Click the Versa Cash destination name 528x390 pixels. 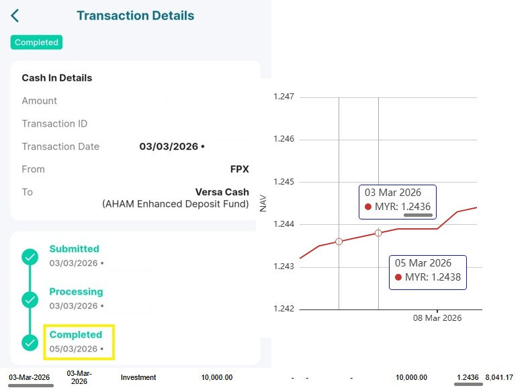[x=222, y=192]
